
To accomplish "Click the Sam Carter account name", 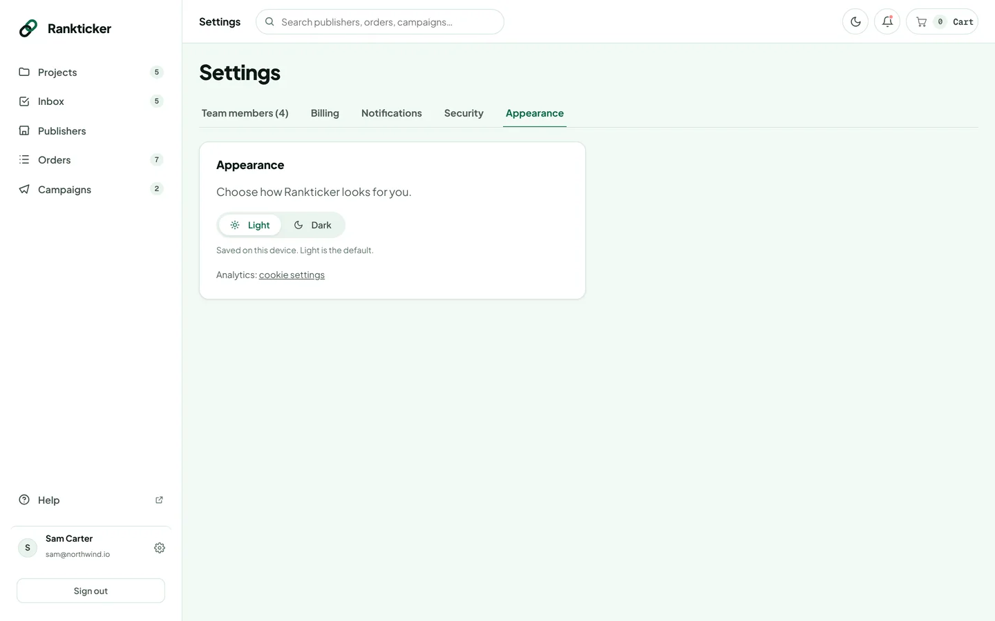I will [69, 539].
